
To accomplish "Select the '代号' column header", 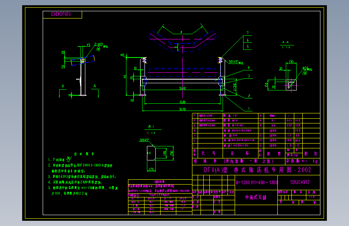I will (209, 153).
